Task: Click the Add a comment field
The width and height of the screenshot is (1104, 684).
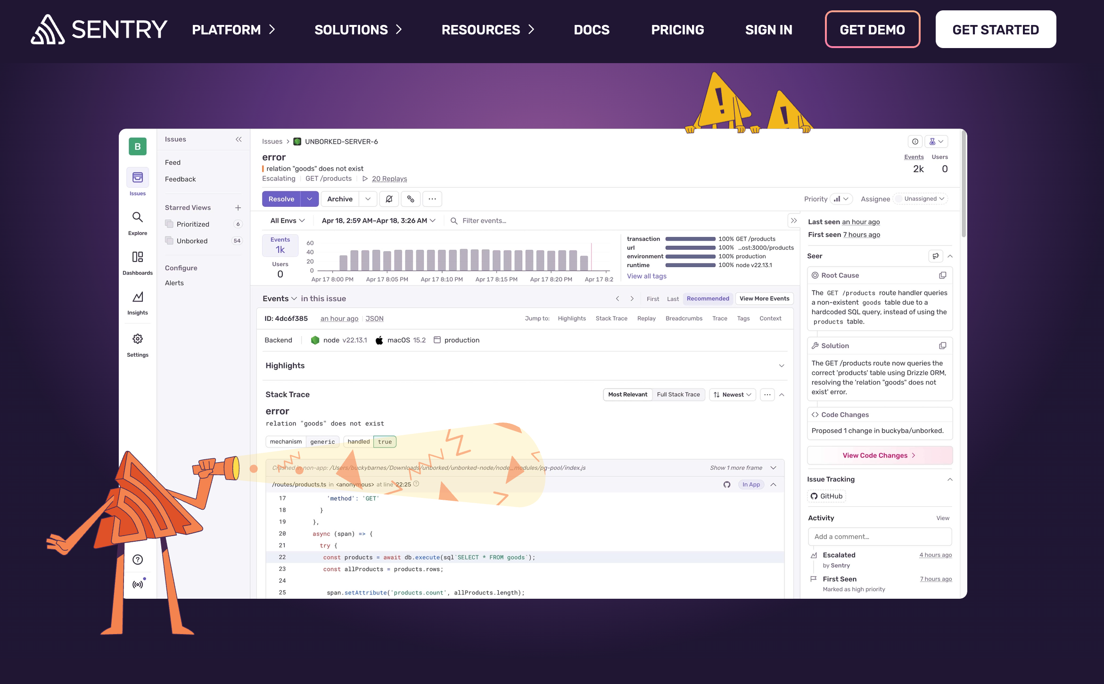Action: [x=879, y=537]
